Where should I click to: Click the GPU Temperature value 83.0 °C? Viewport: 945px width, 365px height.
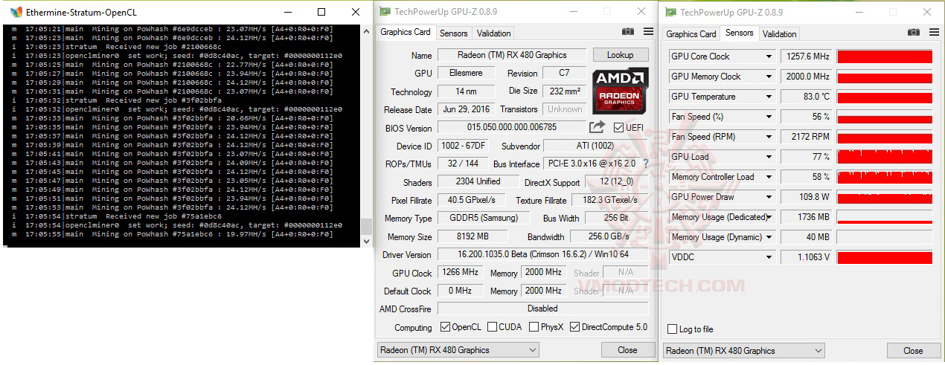click(806, 97)
